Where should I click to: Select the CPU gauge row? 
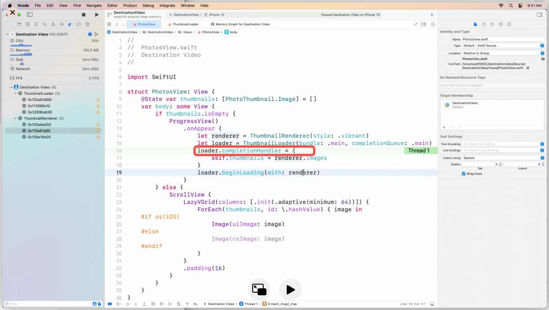[x=54, y=41]
